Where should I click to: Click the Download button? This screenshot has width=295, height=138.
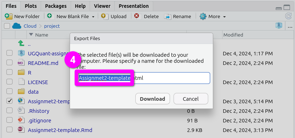point(152,99)
